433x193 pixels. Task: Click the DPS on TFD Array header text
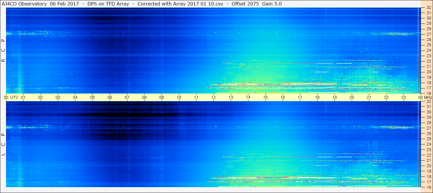click(108, 4)
